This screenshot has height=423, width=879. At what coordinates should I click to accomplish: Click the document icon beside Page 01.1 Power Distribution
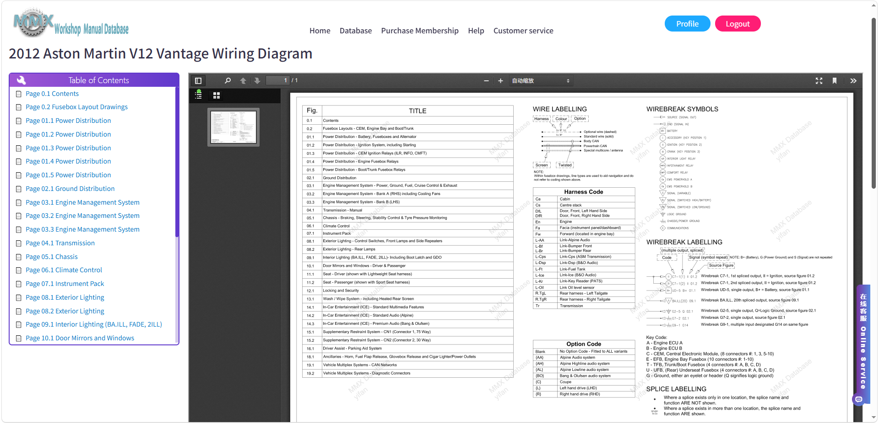(19, 121)
